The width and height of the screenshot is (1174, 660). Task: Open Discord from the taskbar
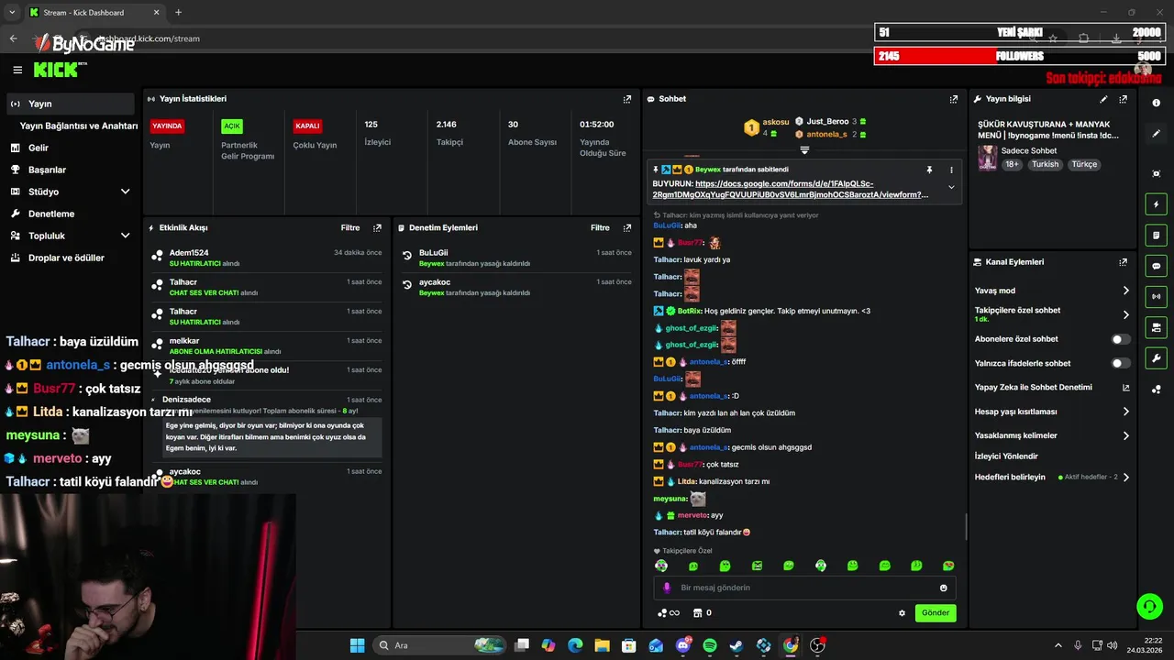pos(683,645)
